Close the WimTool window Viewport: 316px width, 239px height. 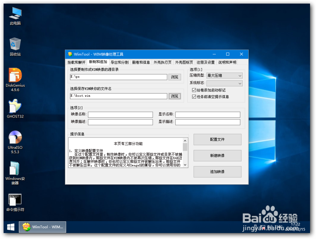point(241,54)
